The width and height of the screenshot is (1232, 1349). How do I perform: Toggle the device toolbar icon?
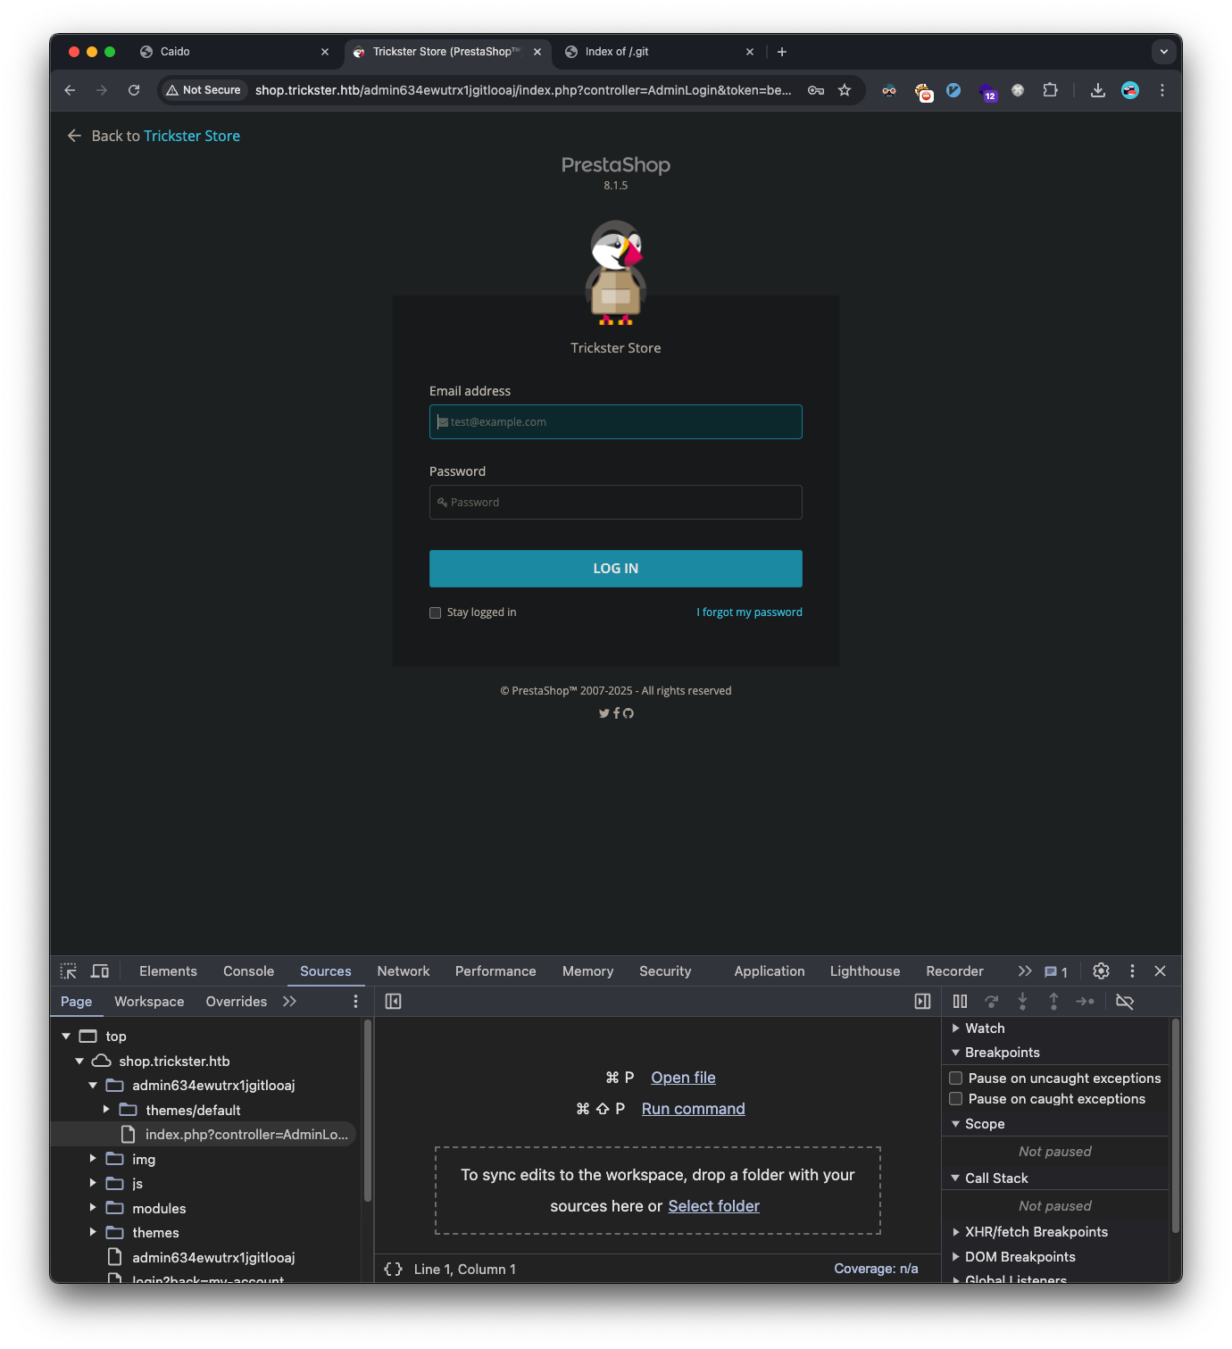[100, 971]
